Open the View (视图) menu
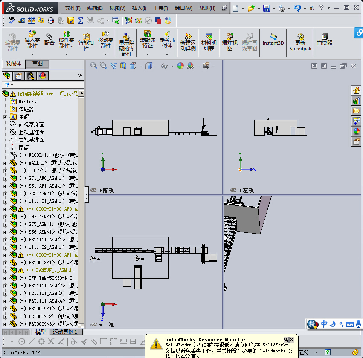Viewport: 363px width, 358px height. point(117,8)
